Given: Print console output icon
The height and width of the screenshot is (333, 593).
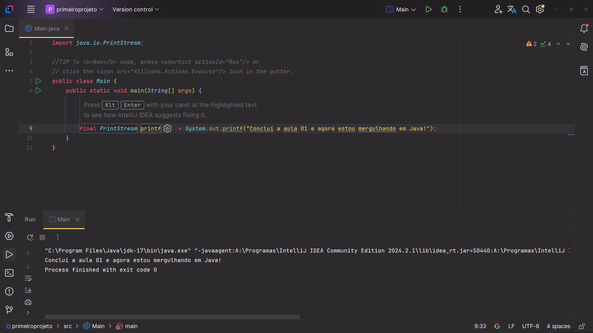Looking at the screenshot, I should pos(28,302).
